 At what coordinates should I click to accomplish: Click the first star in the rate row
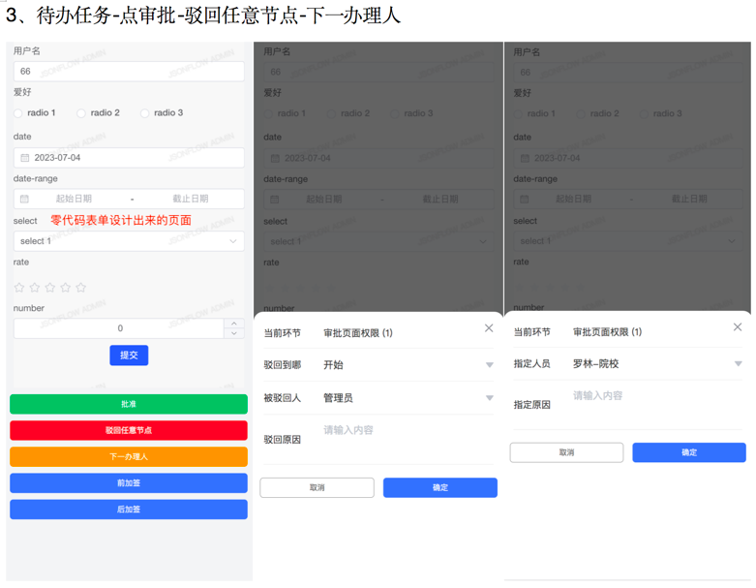pos(19,288)
